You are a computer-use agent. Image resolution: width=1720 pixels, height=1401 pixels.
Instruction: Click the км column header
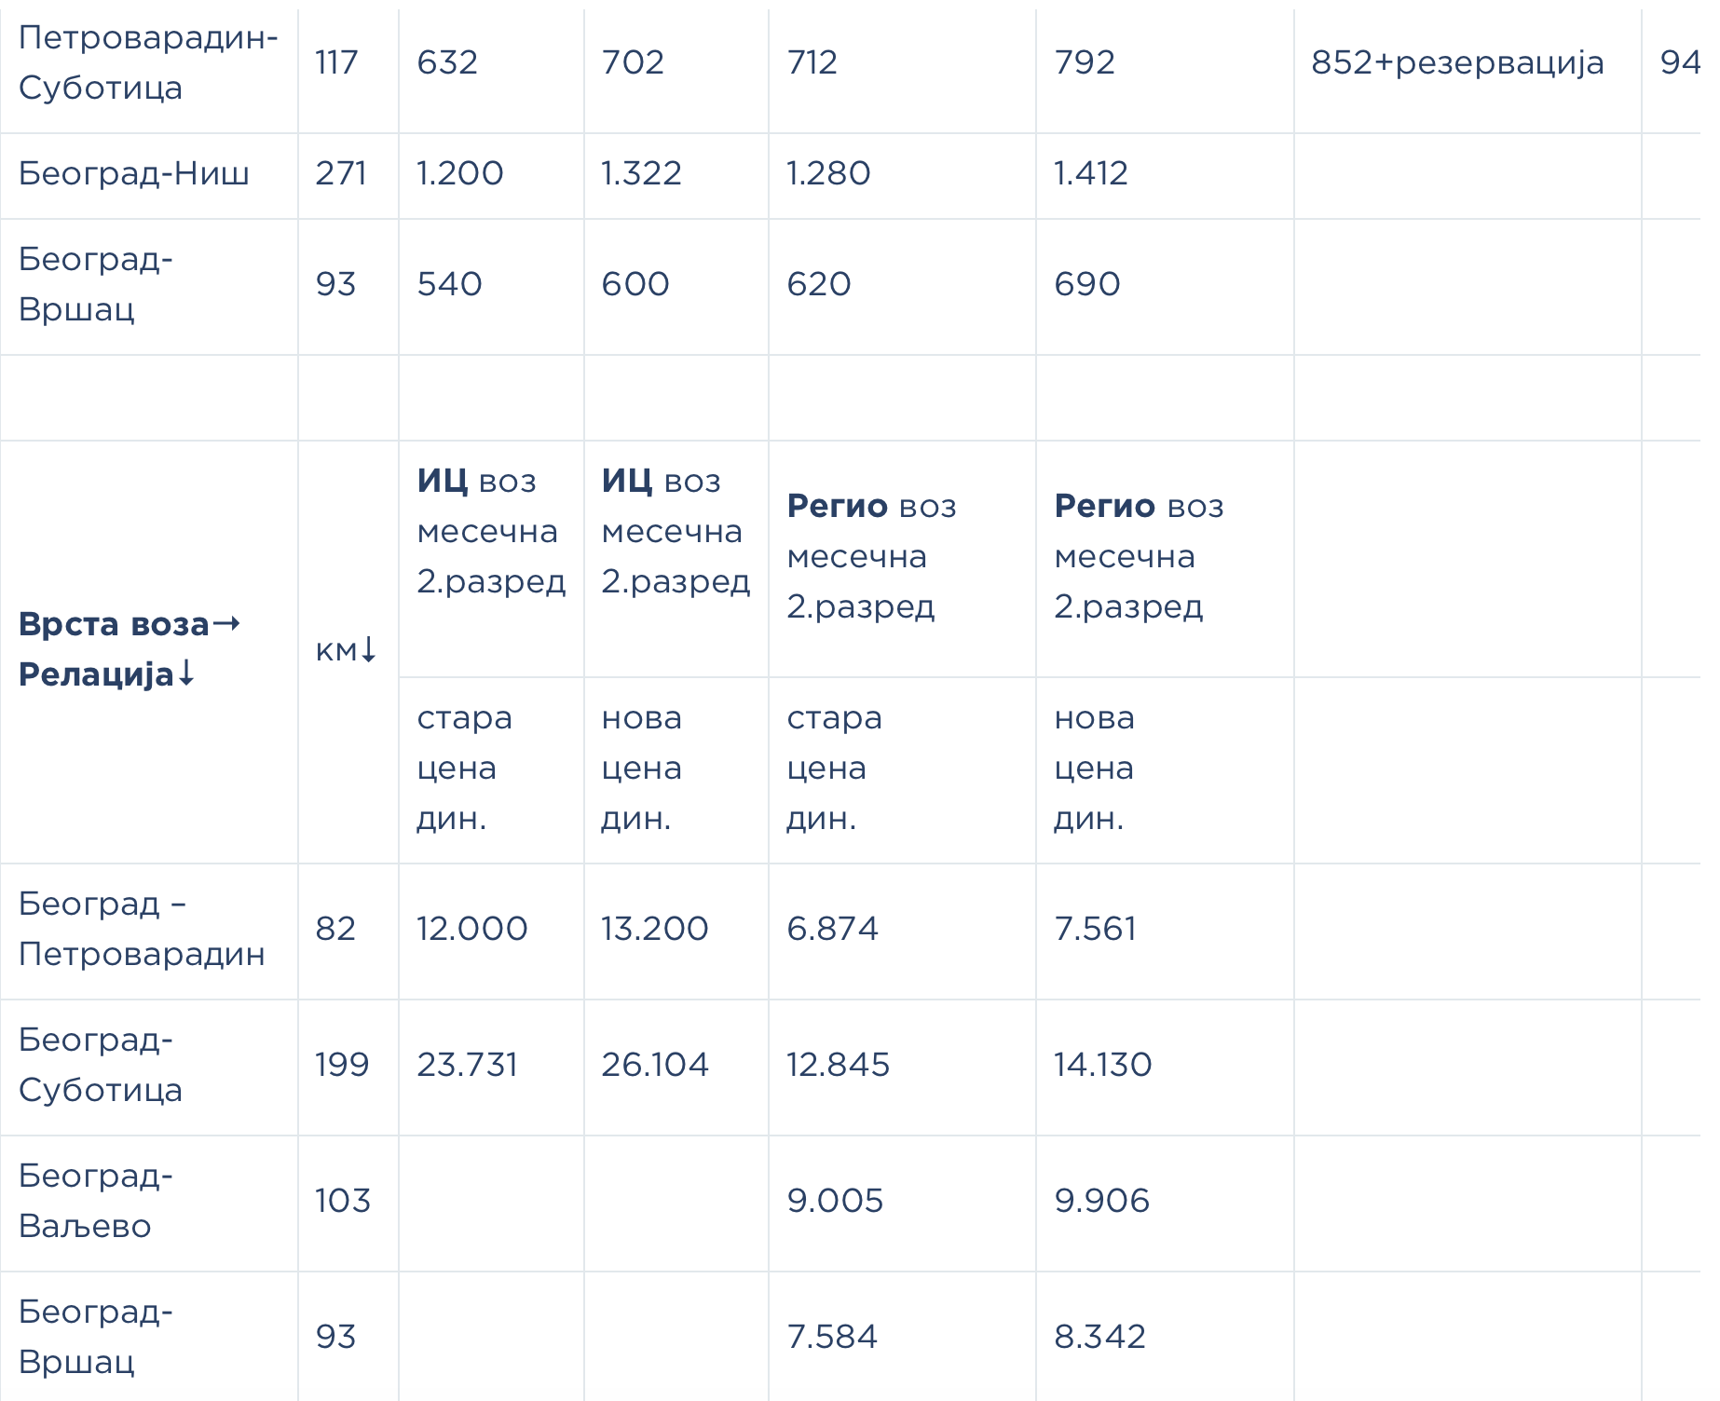click(x=348, y=651)
